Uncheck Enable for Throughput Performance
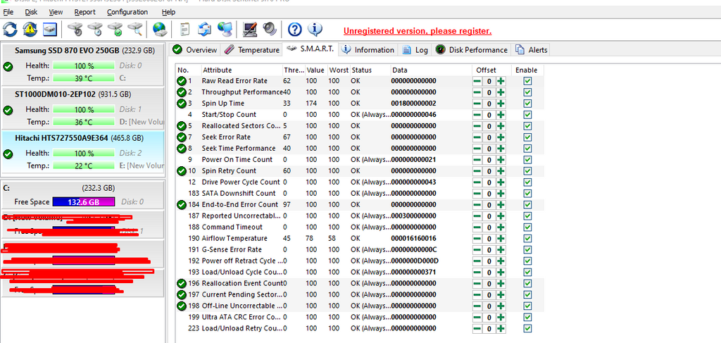 click(527, 92)
